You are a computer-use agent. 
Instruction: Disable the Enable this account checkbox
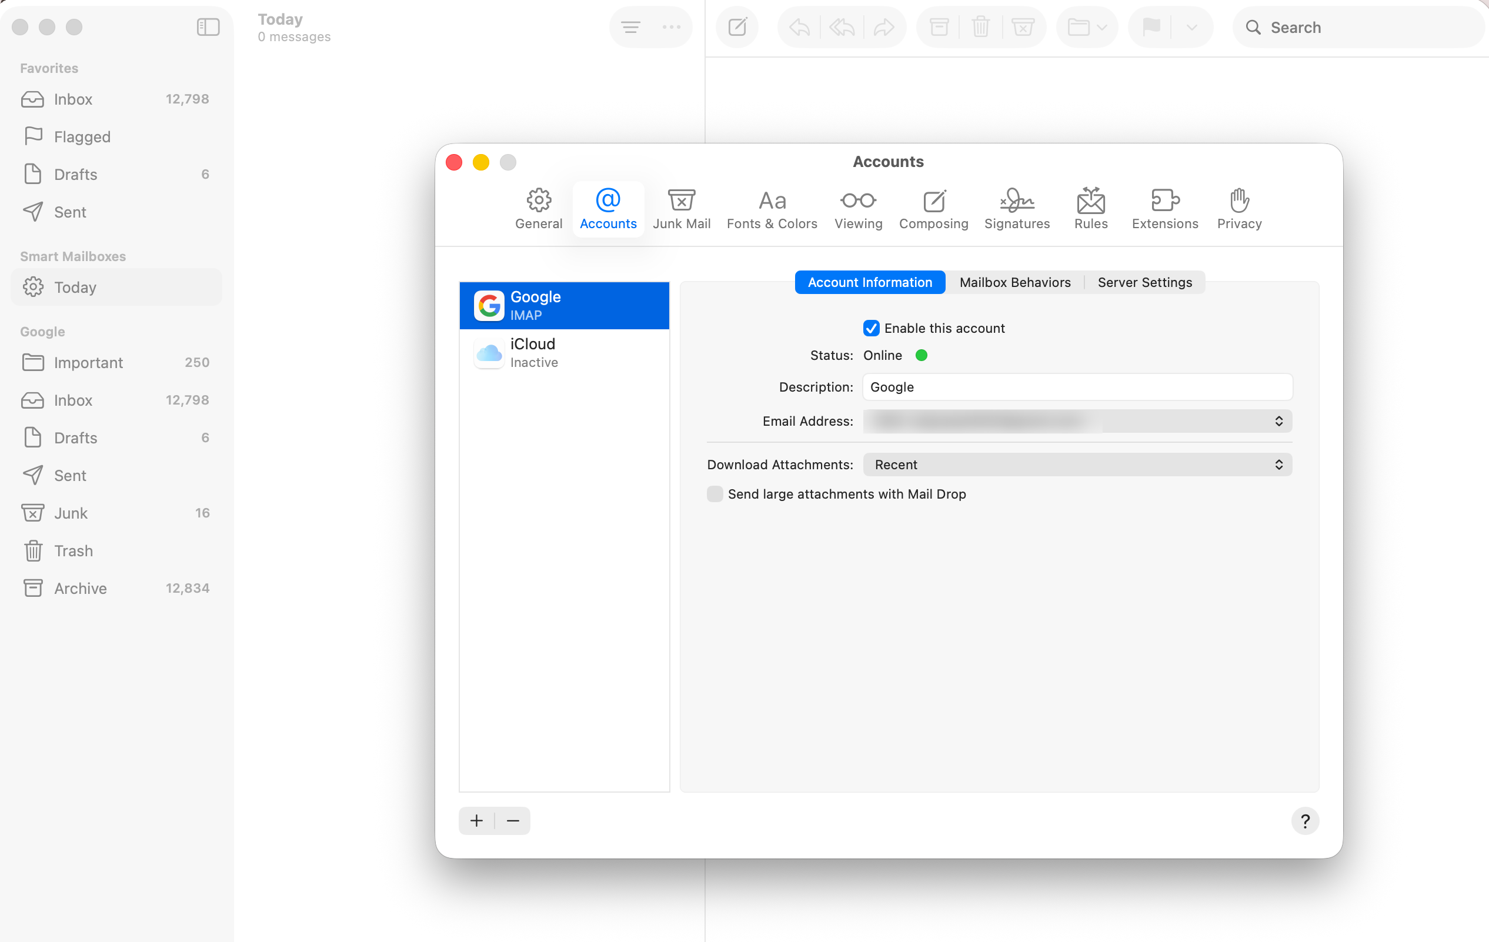[x=871, y=328]
